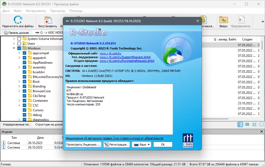Screen dimensions: 265x167
Task: Click the rtt r-tools technology logo
Action: [x=188, y=141]
